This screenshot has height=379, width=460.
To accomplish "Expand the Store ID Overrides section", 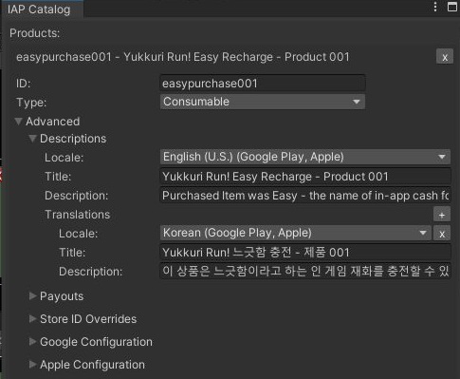I will coord(32,319).
